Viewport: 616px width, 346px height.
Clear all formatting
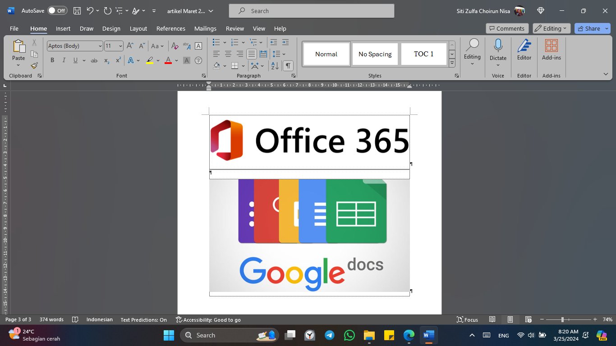pos(175,46)
